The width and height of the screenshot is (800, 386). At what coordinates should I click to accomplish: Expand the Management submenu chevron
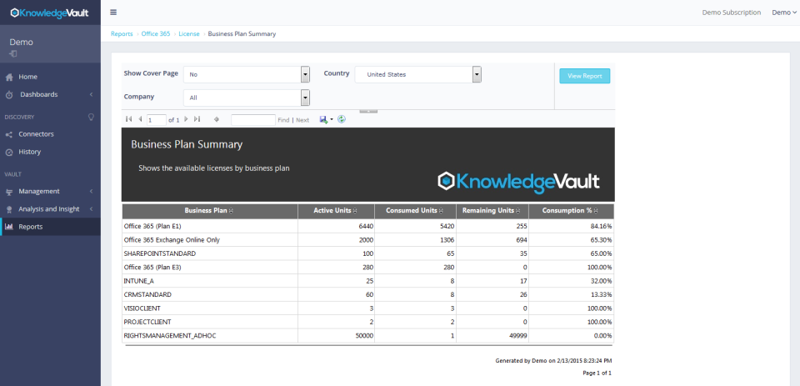(91, 192)
